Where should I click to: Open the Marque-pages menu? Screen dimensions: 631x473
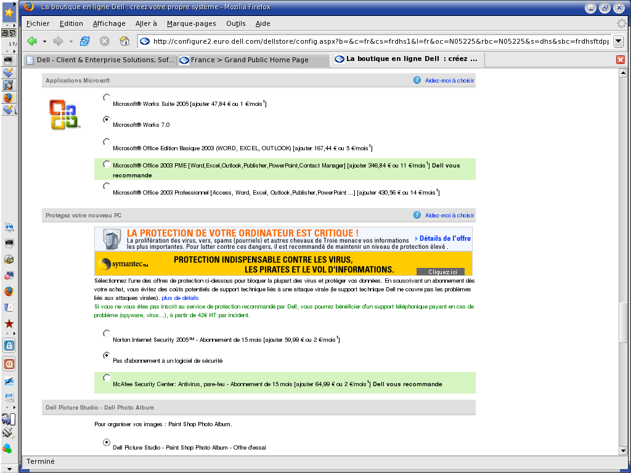(x=192, y=24)
